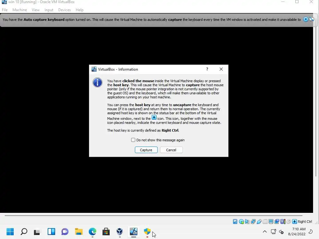Click the recording status bar icon
Viewport: 319px width, 239px height.
coord(277,222)
